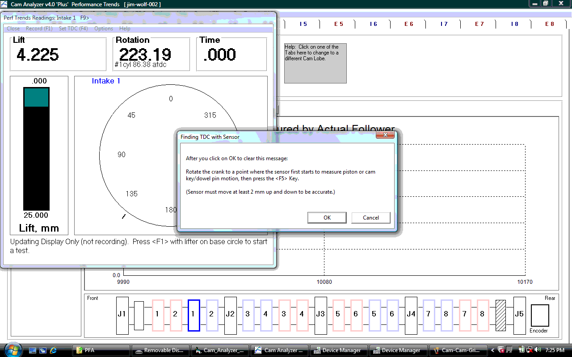Select the blue intake lobe 5 box
572x357 pixels.
pyautogui.click(x=374, y=315)
